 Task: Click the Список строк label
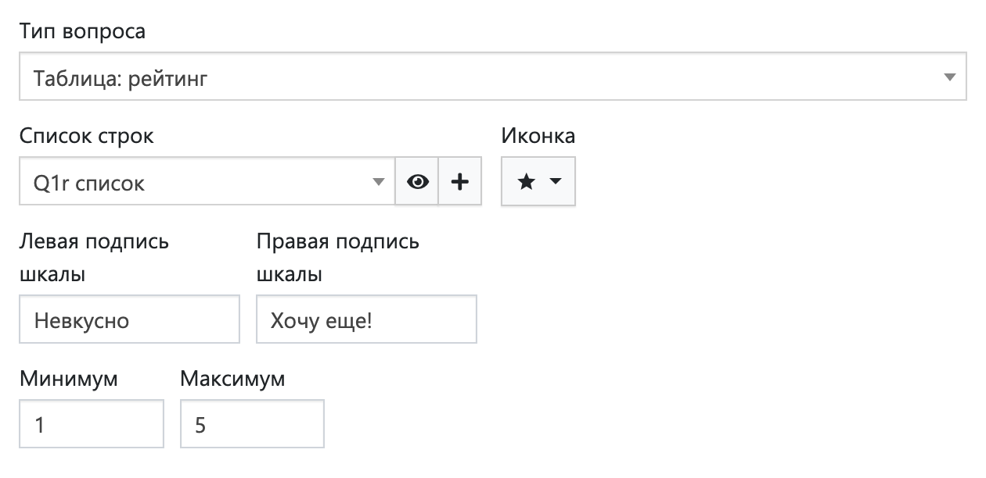pyautogui.click(x=86, y=136)
